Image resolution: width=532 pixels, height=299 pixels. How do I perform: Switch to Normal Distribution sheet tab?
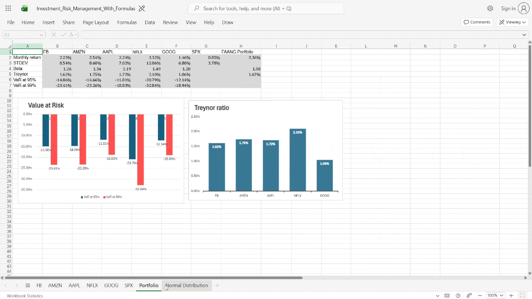187,285
